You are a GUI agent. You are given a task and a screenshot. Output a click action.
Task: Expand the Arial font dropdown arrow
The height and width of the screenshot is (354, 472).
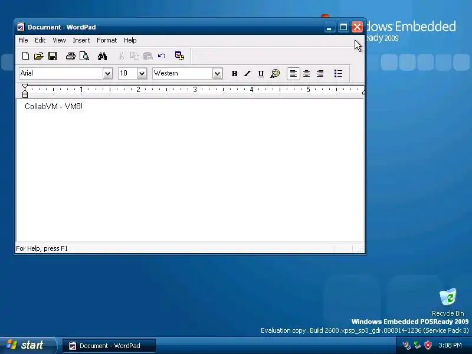point(107,73)
